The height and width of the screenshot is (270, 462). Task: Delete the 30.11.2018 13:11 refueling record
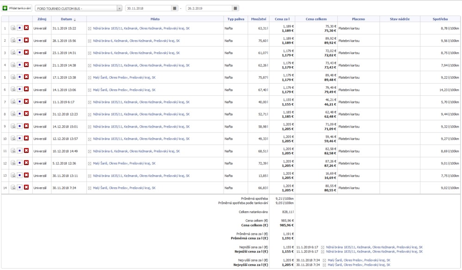[x=26, y=175]
